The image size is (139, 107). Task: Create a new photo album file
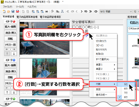[4, 11]
